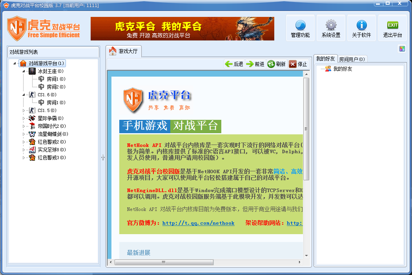Click scroll up arrow in game hall
The height and width of the screenshot is (275, 412).
(306, 75)
